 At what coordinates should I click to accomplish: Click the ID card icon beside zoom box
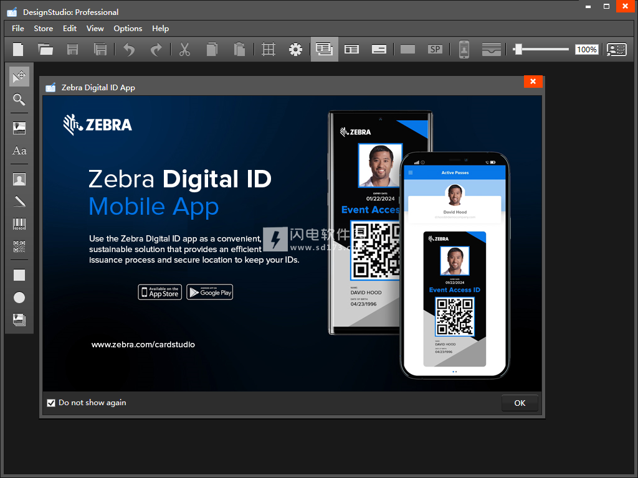click(x=616, y=50)
